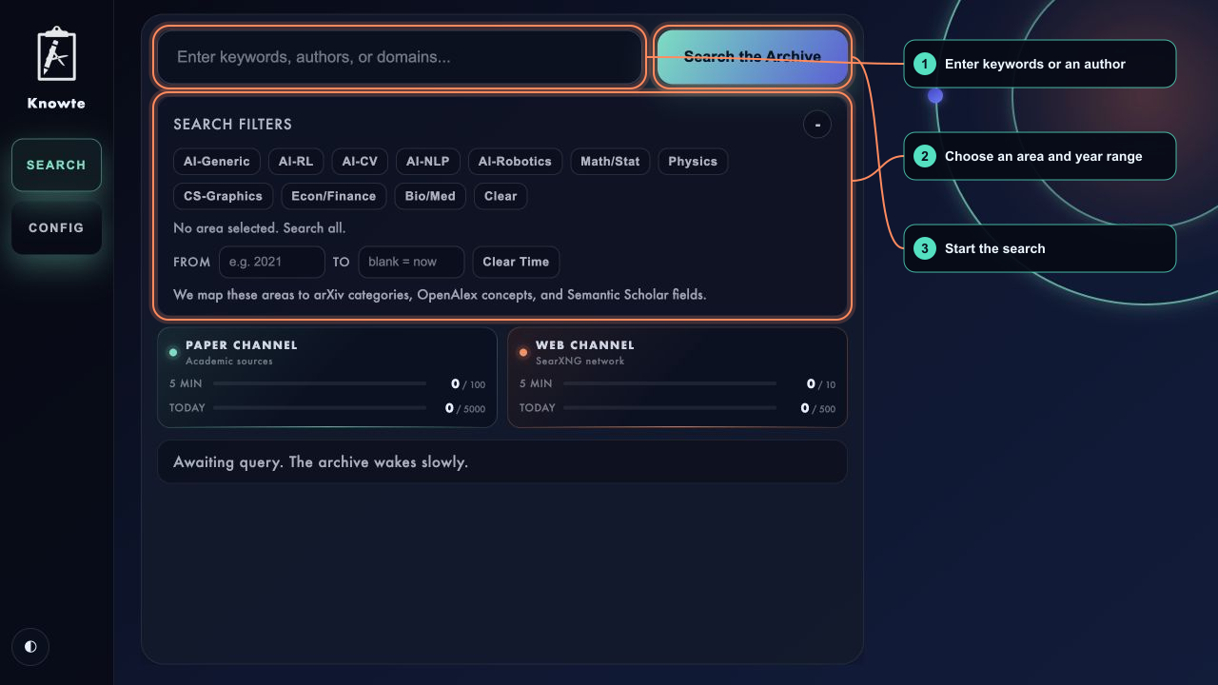Image resolution: width=1218 pixels, height=685 pixels.
Task: Select the AI-Generic area filter
Action: pyautogui.click(x=217, y=162)
